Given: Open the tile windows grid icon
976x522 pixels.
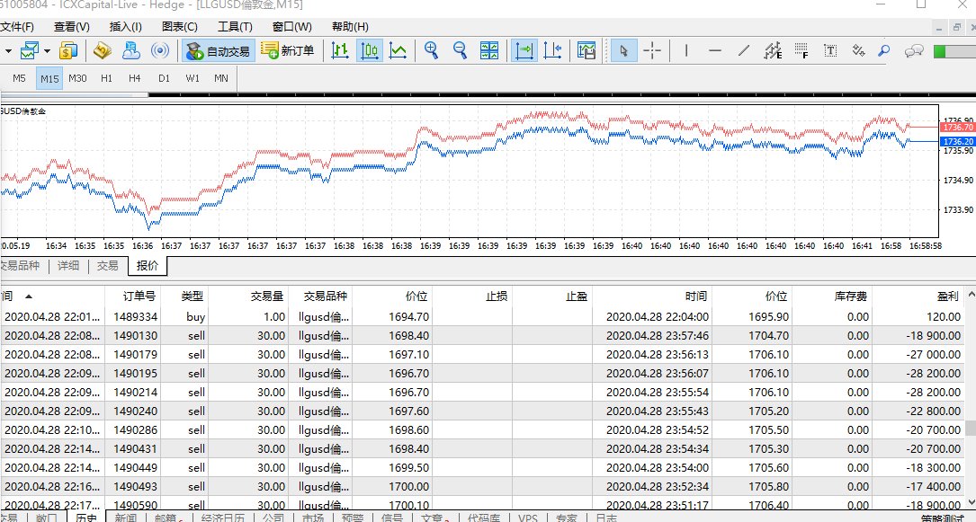Looking at the screenshot, I should [490, 50].
